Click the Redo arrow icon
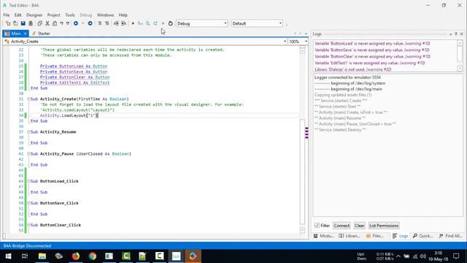467x263 pixels. coord(68,23)
